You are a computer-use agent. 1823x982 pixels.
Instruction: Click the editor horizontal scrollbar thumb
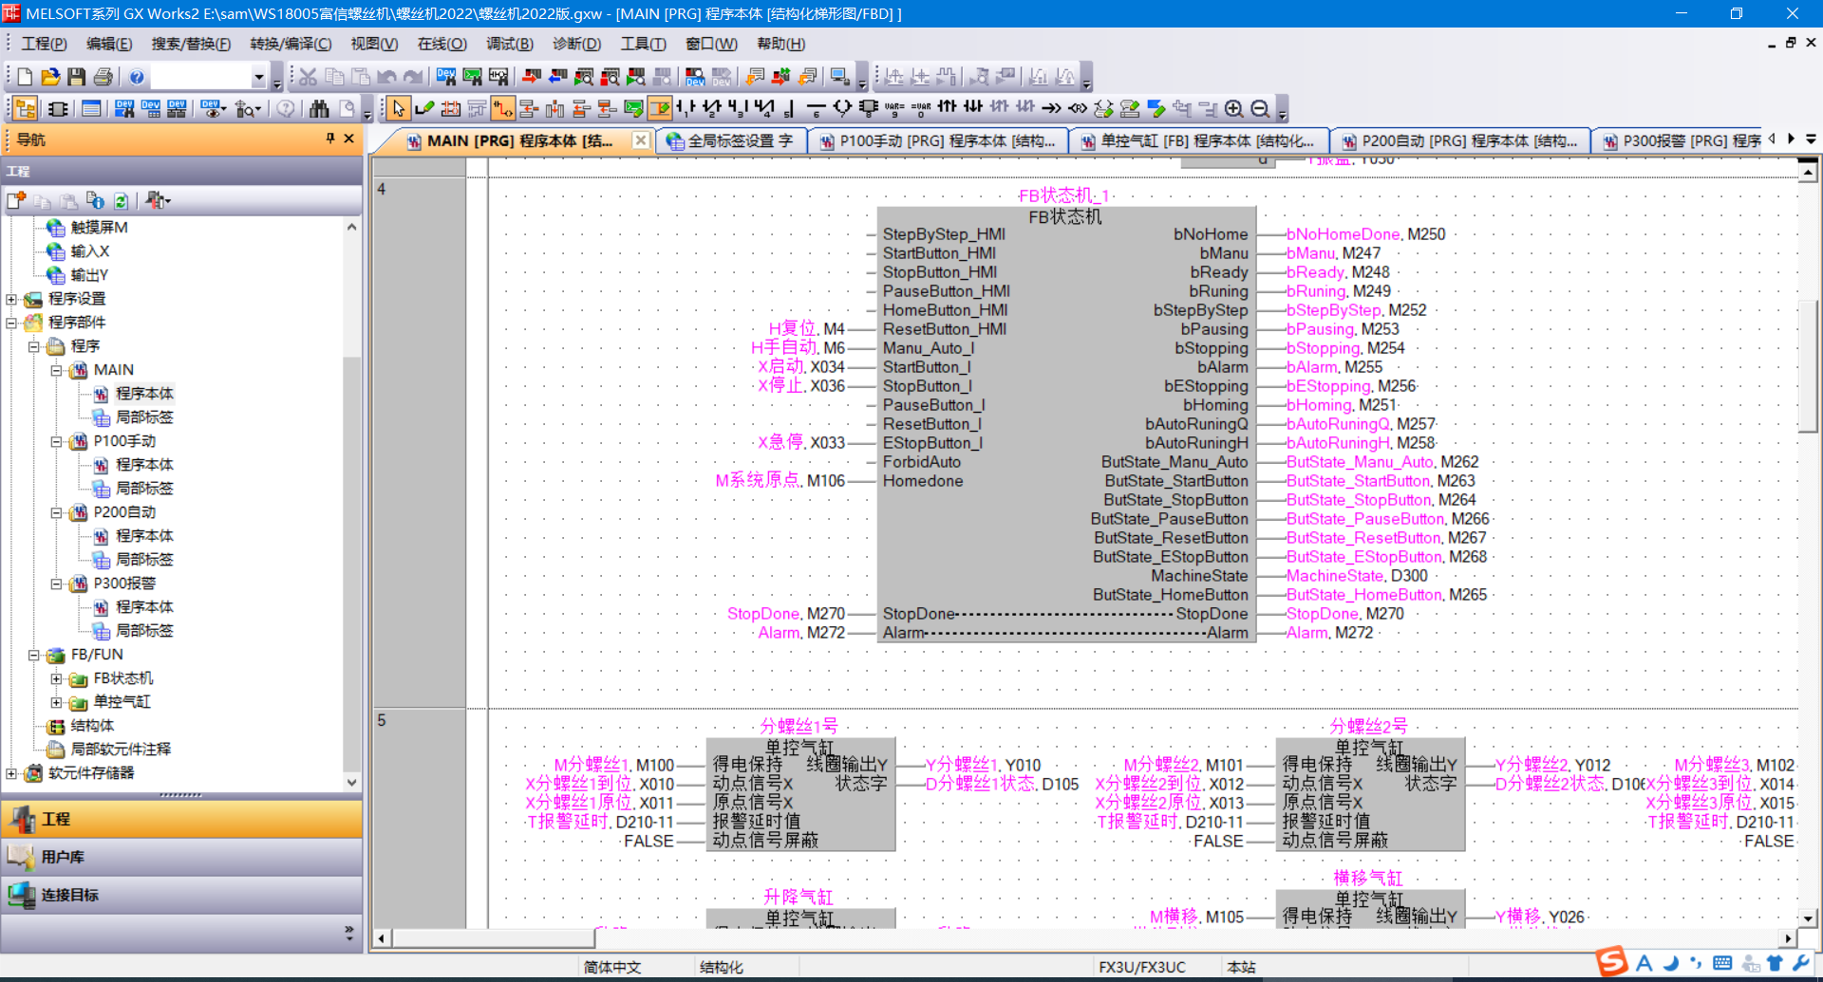pos(493,938)
